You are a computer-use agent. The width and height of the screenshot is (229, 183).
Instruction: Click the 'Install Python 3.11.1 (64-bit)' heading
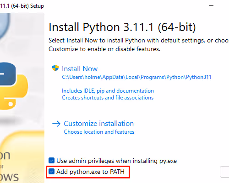point(122,27)
